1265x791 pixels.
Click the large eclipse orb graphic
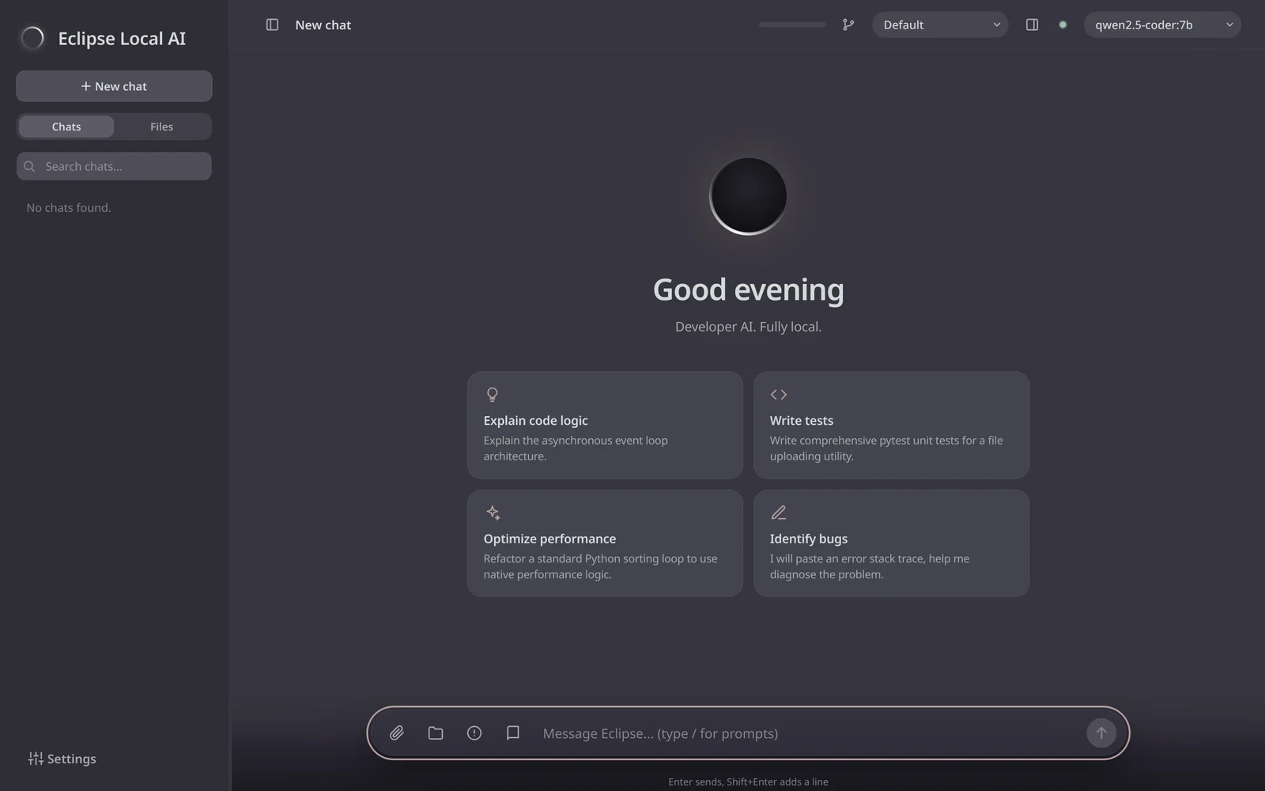748,196
